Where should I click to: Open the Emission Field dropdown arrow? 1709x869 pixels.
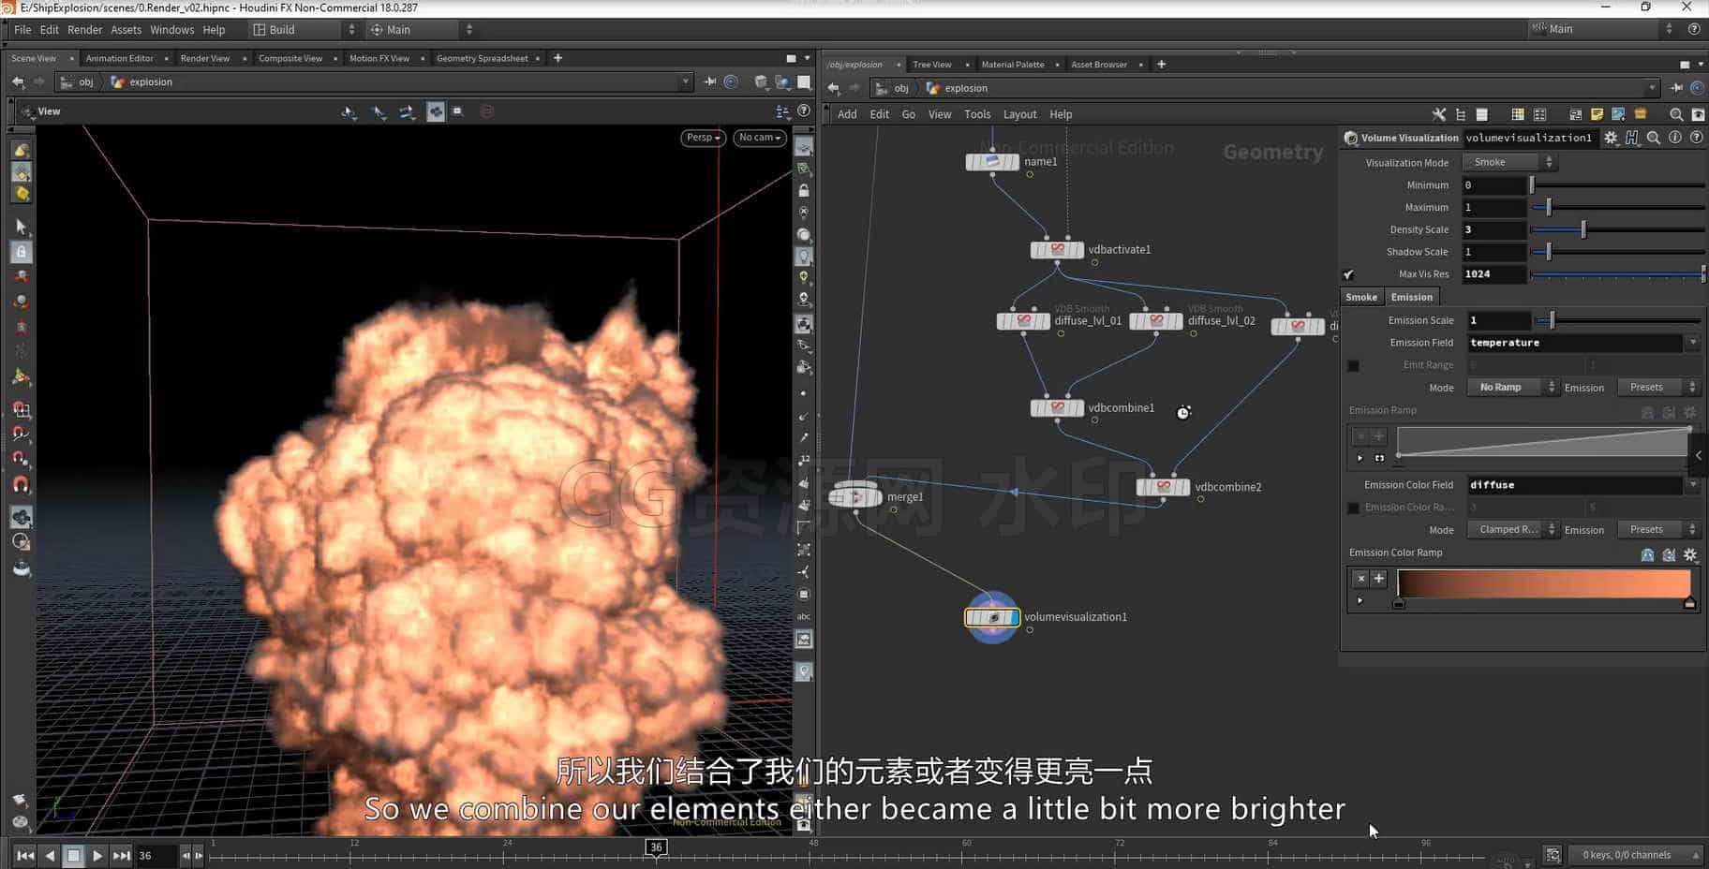coord(1693,343)
